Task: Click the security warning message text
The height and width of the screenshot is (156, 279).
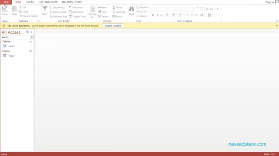Action: click(65, 26)
